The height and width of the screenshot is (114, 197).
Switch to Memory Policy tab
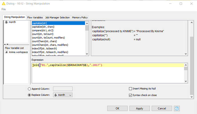pos(80,18)
